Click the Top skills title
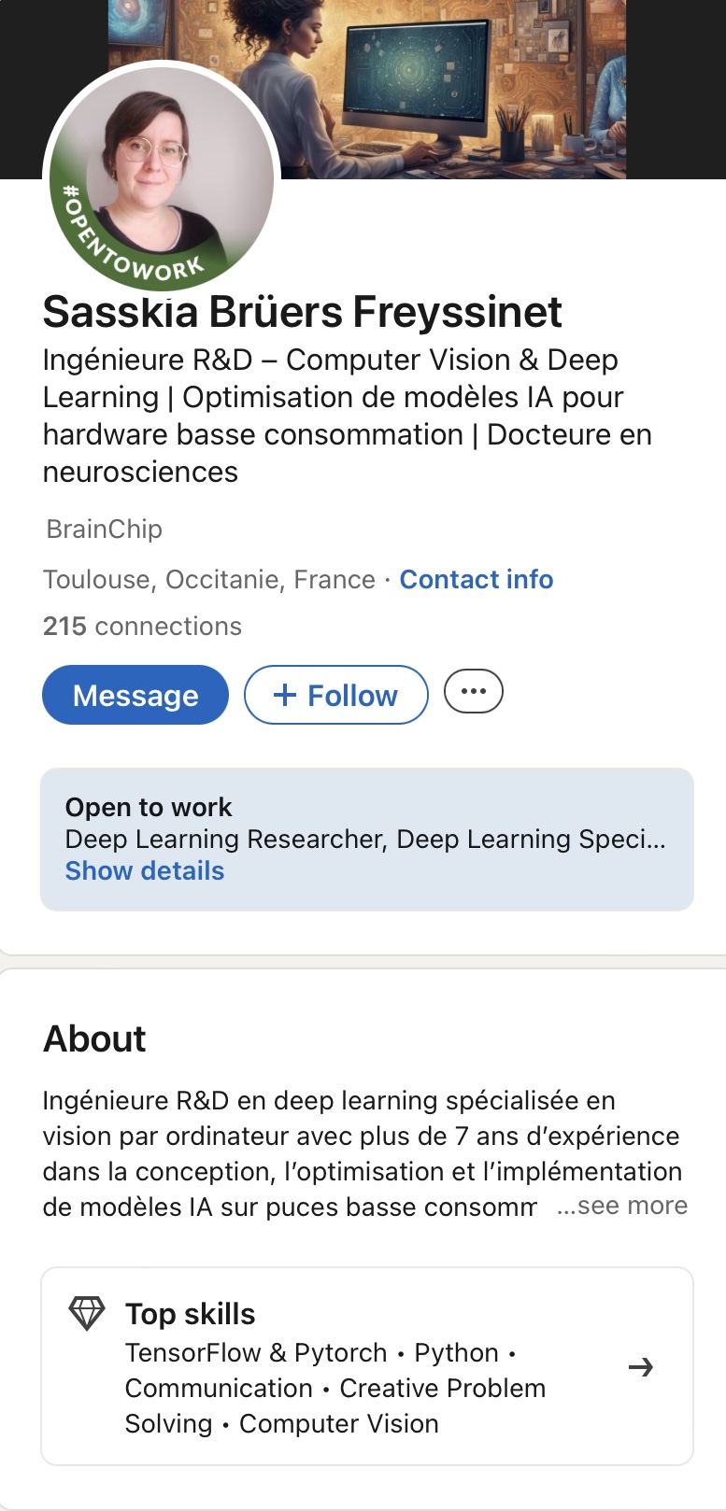 191,1314
